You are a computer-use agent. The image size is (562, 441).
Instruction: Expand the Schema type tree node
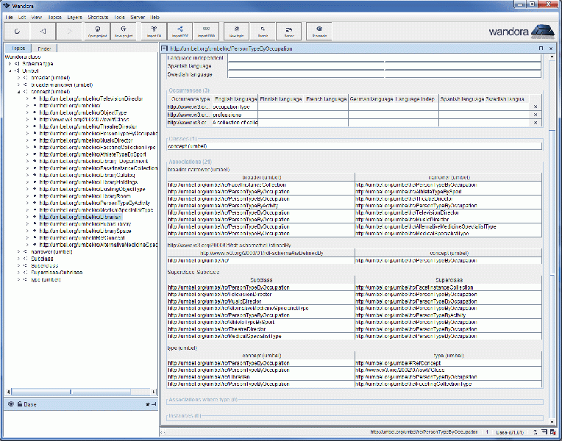(10, 64)
